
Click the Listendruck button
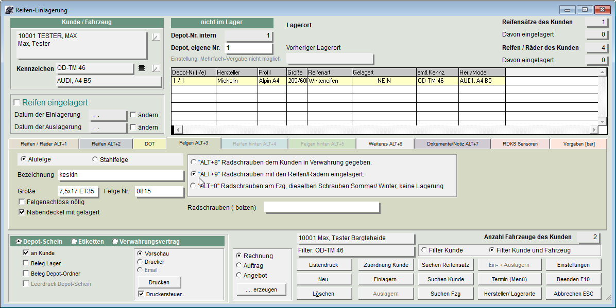[x=324, y=265]
